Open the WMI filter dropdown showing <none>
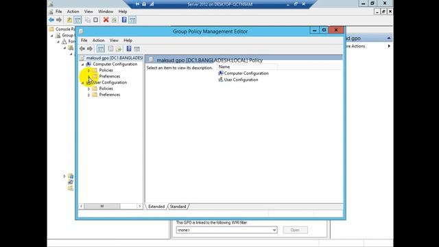The height and width of the screenshot is (247, 439). 274,230
